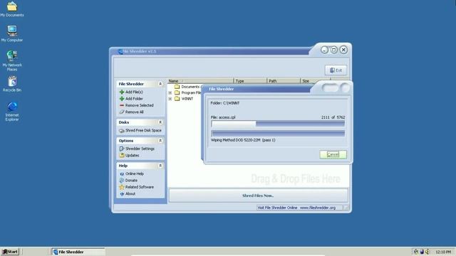Click Visit File Shredder Online label
Image resolution: width=456 pixels, height=256 pixels.
pos(277,208)
